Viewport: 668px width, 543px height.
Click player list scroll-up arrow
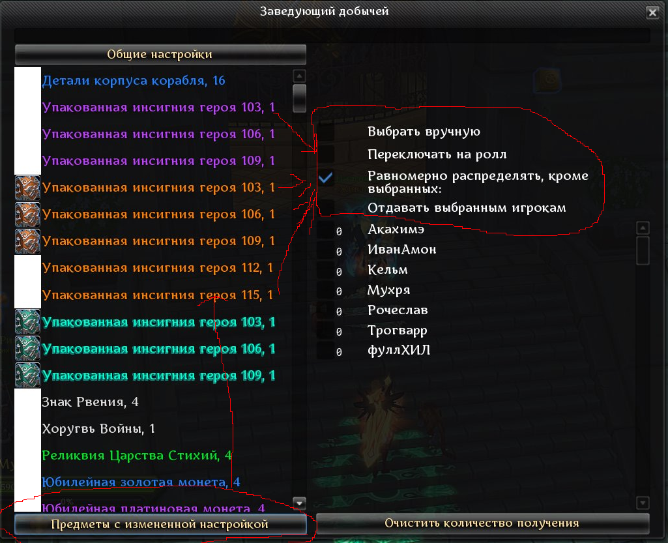643,228
